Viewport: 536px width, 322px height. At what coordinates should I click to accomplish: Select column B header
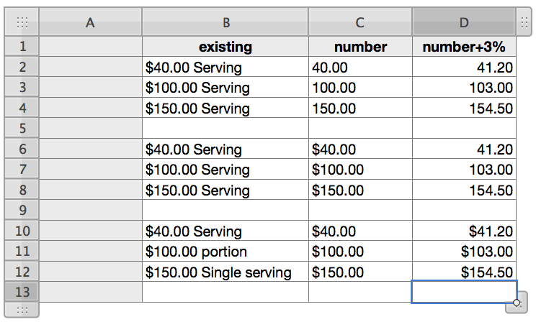click(x=225, y=22)
